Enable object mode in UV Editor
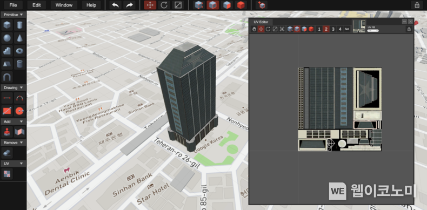Viewport: 427px width, 210px height. pyautogui.click(x=311, y=29)
